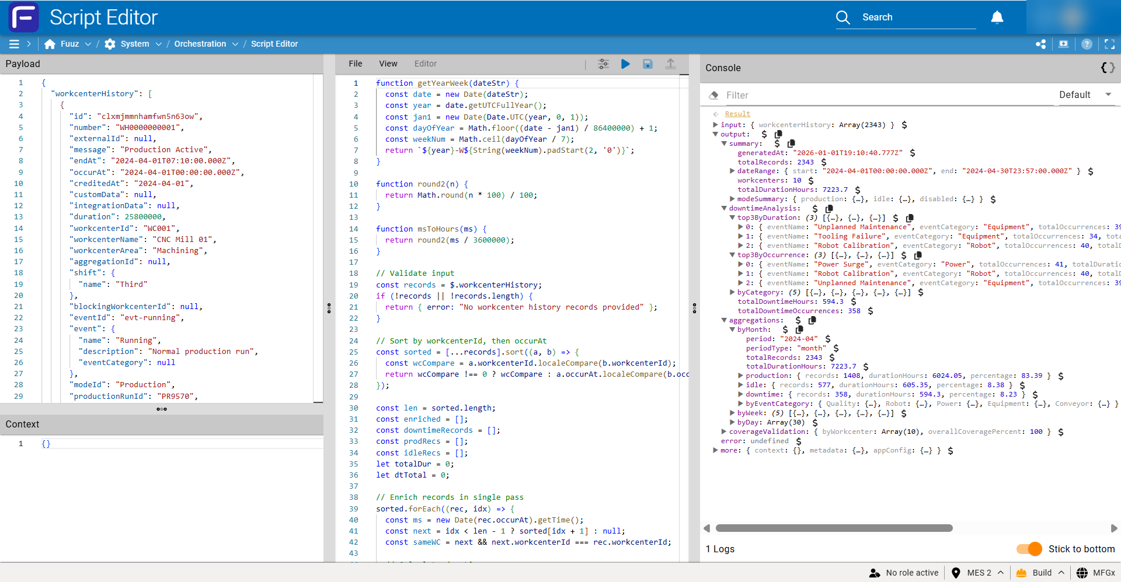Select the Payload panel header
This screenshot has height=582, width=1121.
coord(162,64)
